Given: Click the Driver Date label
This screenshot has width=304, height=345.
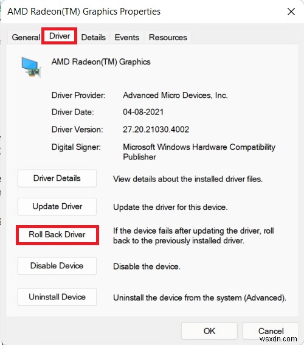Looking at the screenshot, I should pos(72,112).
